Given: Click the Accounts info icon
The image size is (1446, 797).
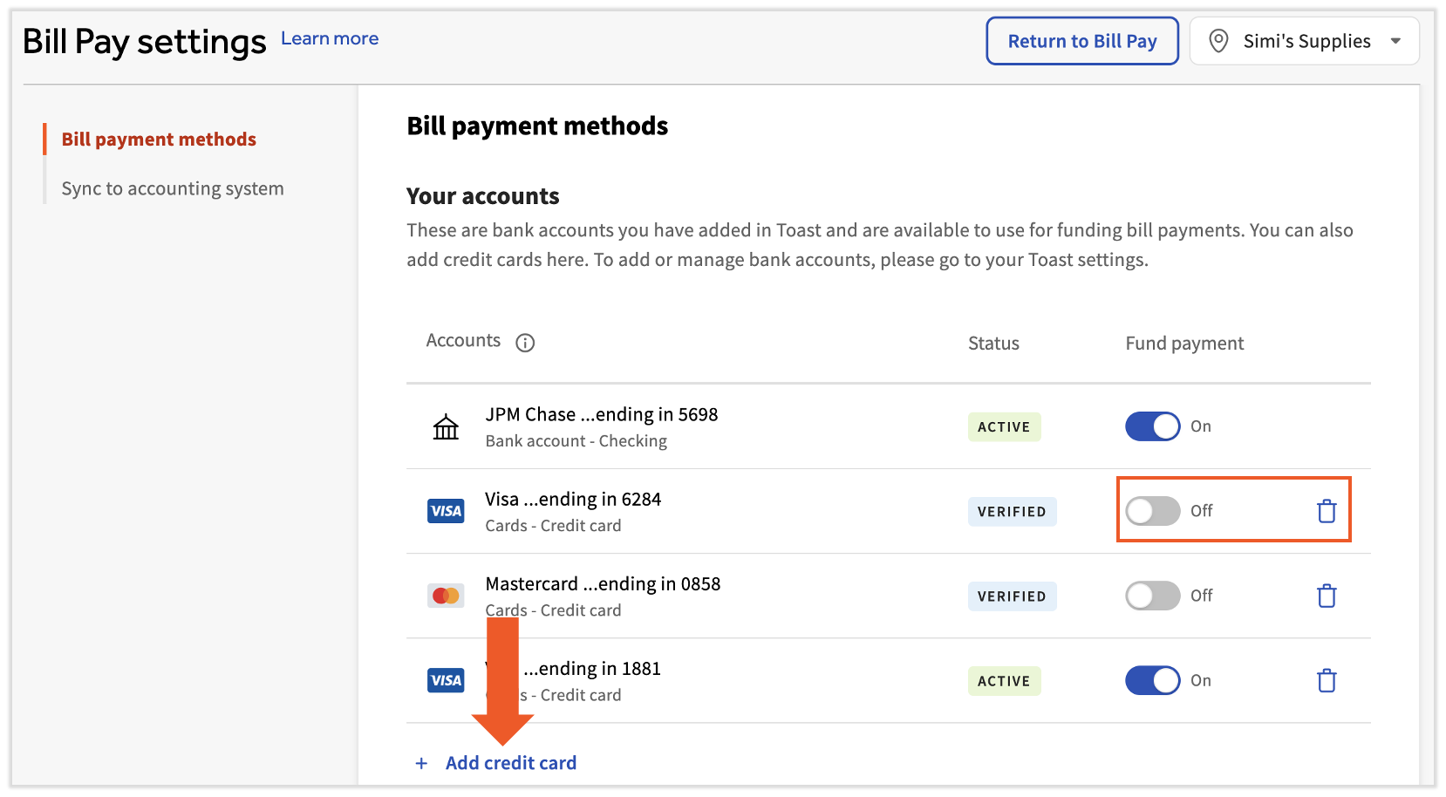Looking at the screenshot, I should point(525,343).
